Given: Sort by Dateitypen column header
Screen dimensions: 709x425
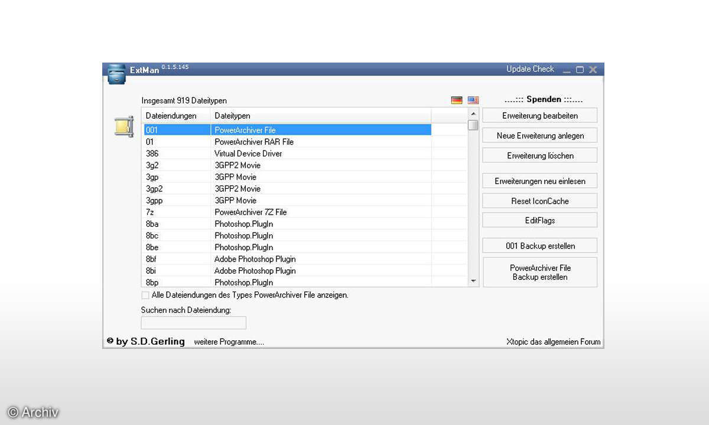Looking at the screenshot, I should coord(321,116).
